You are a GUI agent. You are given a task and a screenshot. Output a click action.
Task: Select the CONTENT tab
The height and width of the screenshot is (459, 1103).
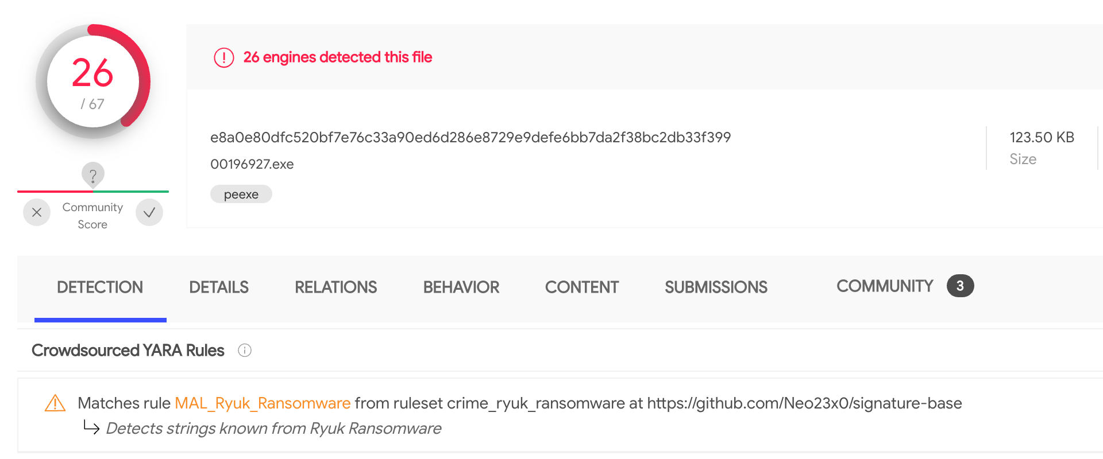click(x=582, y=287)
